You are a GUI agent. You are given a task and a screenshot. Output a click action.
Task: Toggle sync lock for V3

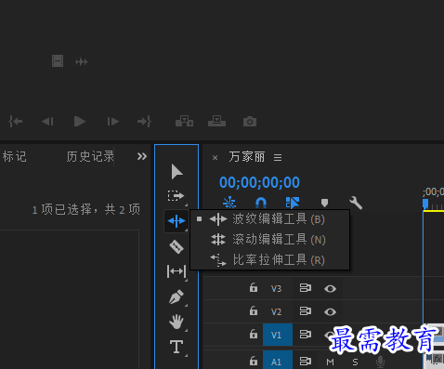[x=305, y=288]
